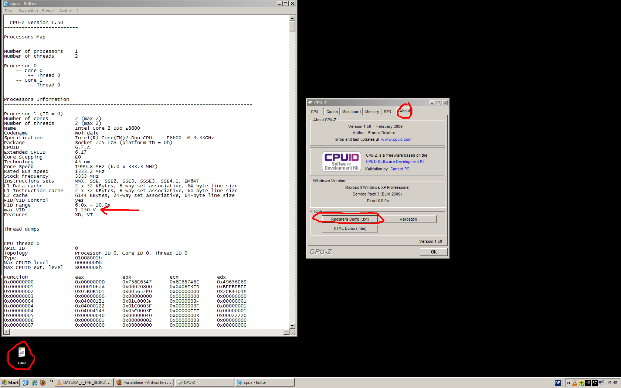
Task: Close the CPU-Z window
Action: pyautogui.click(x=445, y=103)
